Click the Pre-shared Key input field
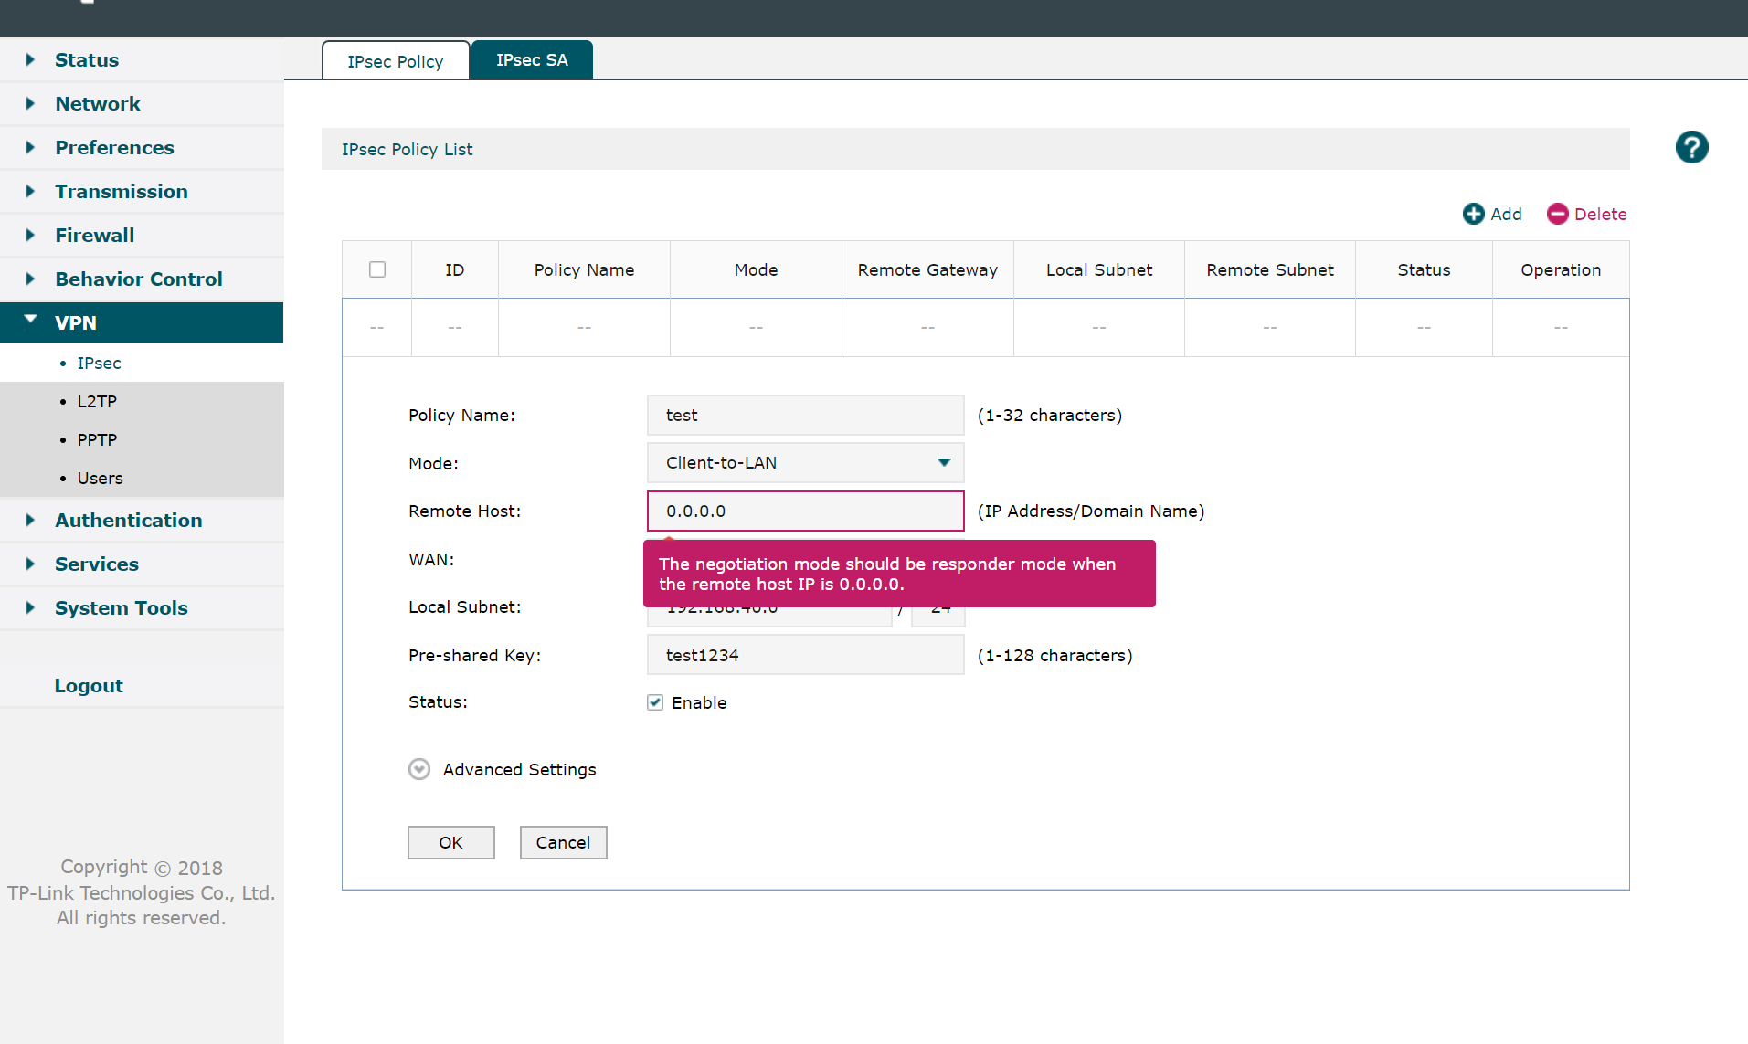This screenshot has height=1044, width=1748. coord(805,655)
